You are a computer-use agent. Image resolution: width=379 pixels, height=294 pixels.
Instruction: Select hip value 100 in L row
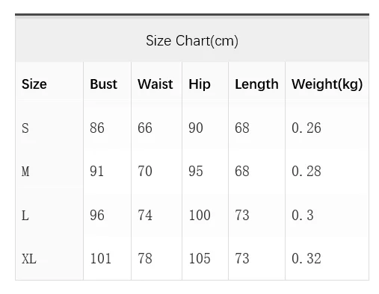click(200, 215)
